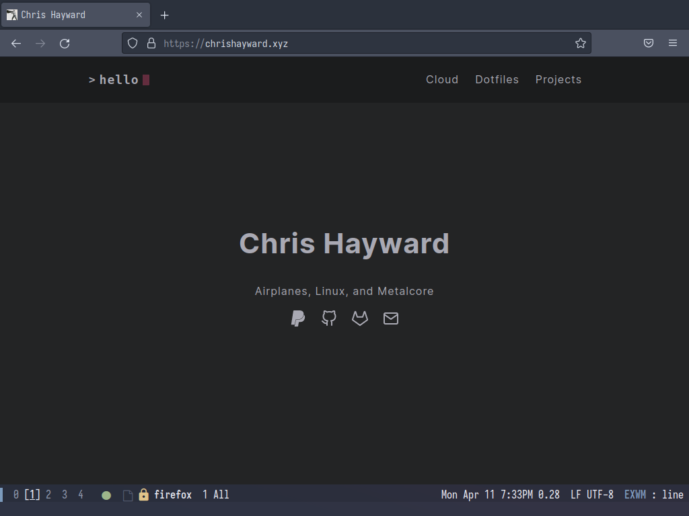Select the Chris Hayward browser tab
Screen dimensions: 689x516
(x=75, y=15)
